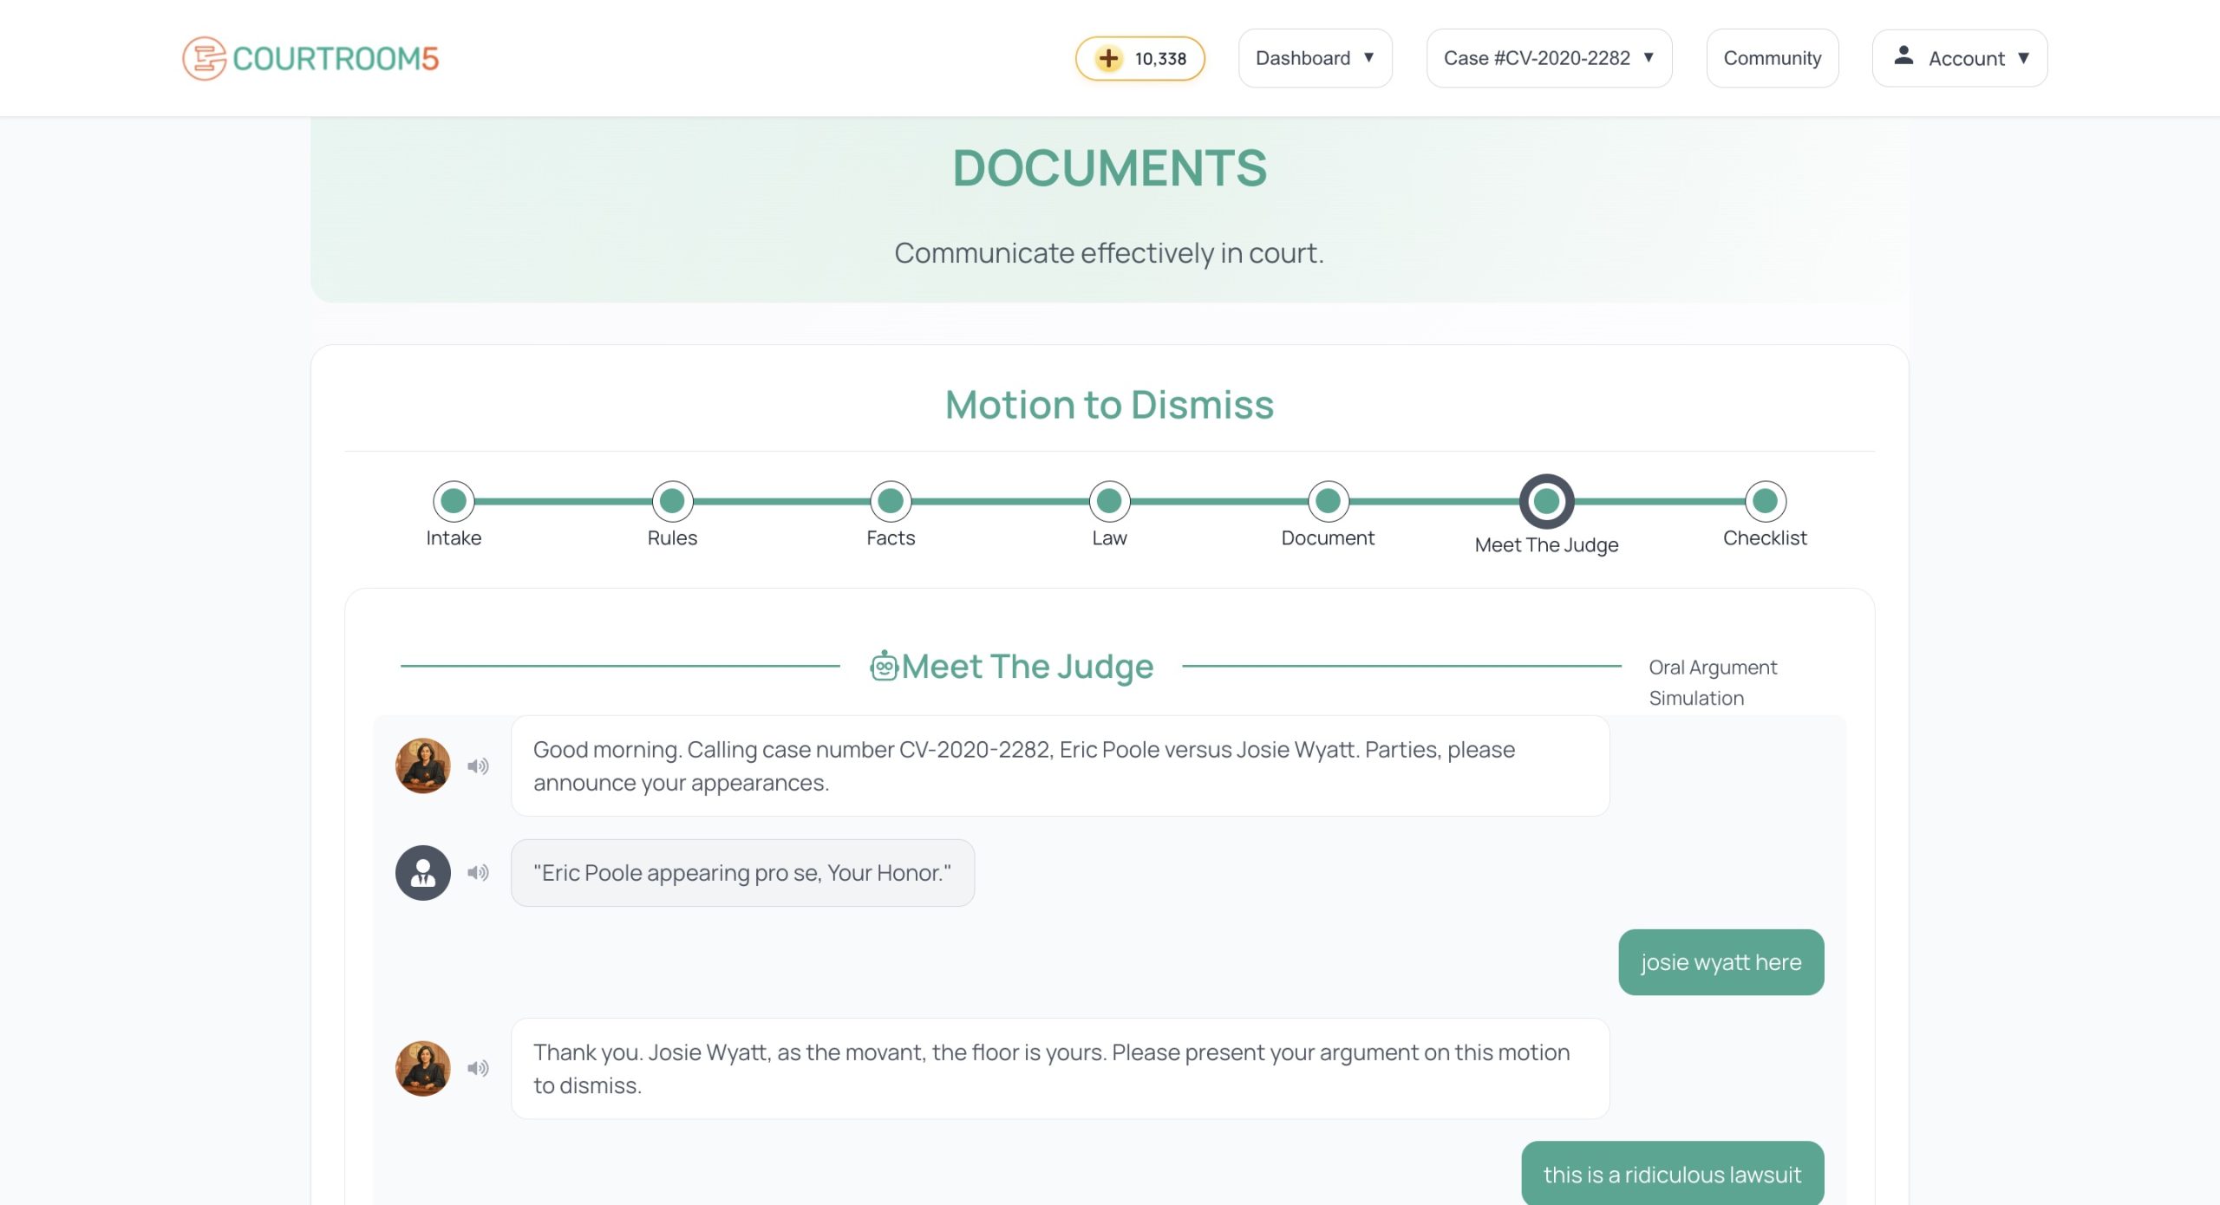Open the Document step
The image size is (2220, 1205).
[x=1328, y=501]
